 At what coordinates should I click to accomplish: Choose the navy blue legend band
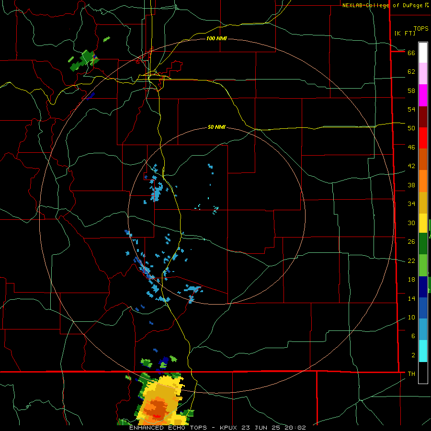[423, 287]
